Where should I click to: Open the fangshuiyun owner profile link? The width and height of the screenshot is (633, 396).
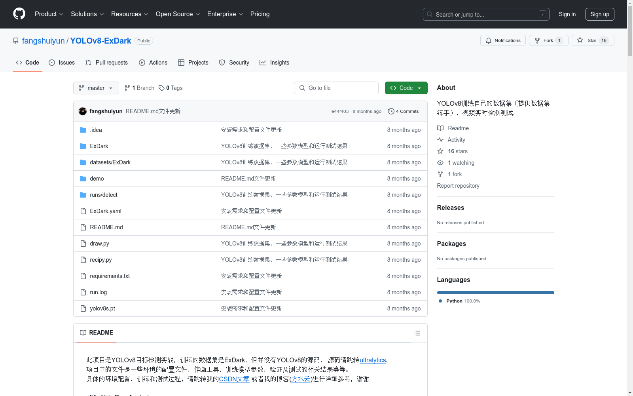pyautogui.click(x=43, y=41)
